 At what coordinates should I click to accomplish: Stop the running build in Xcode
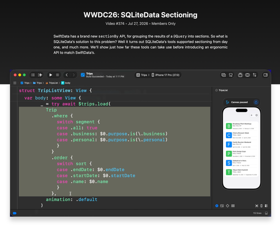[x=57, y=75]
